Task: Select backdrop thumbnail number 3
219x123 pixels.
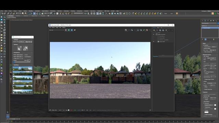Action: 22,78
